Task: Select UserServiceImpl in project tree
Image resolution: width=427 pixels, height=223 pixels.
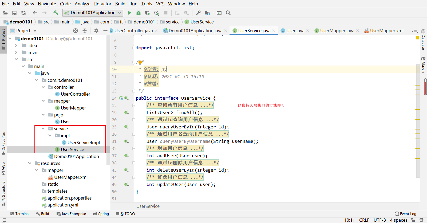Action: coord(84,143)
